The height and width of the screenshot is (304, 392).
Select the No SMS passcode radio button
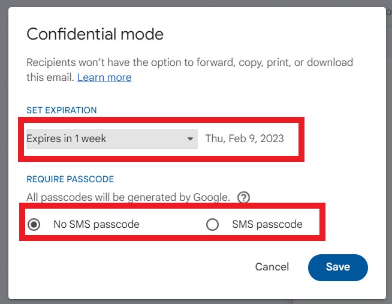[34, 224]
